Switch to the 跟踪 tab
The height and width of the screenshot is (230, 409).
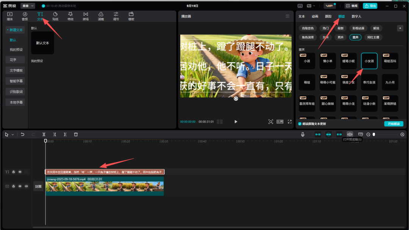[328, 16]
